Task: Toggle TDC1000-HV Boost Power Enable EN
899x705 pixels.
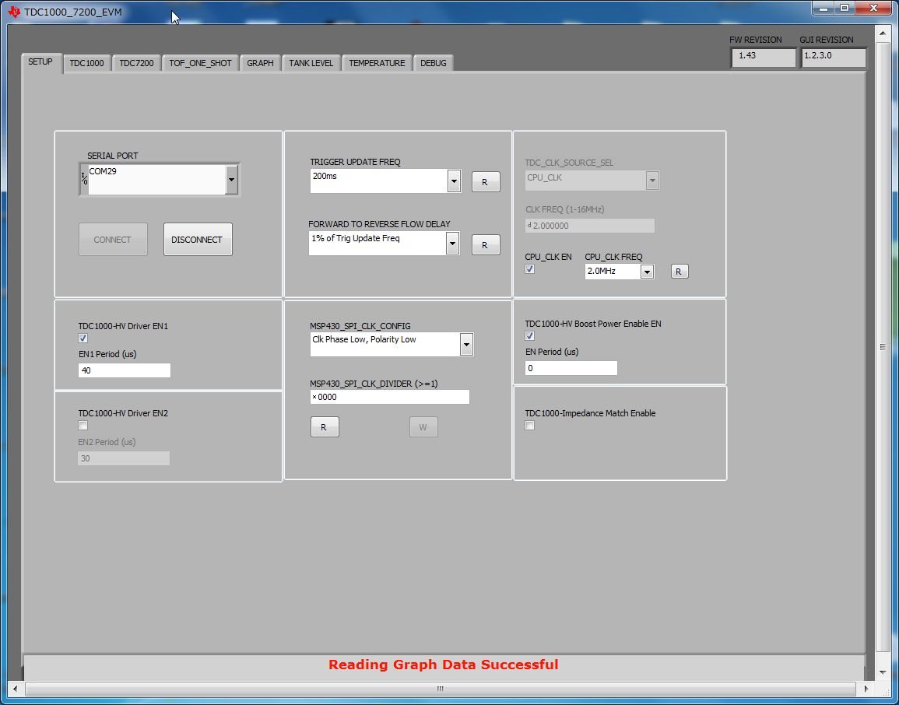Action: pos(530,336)
